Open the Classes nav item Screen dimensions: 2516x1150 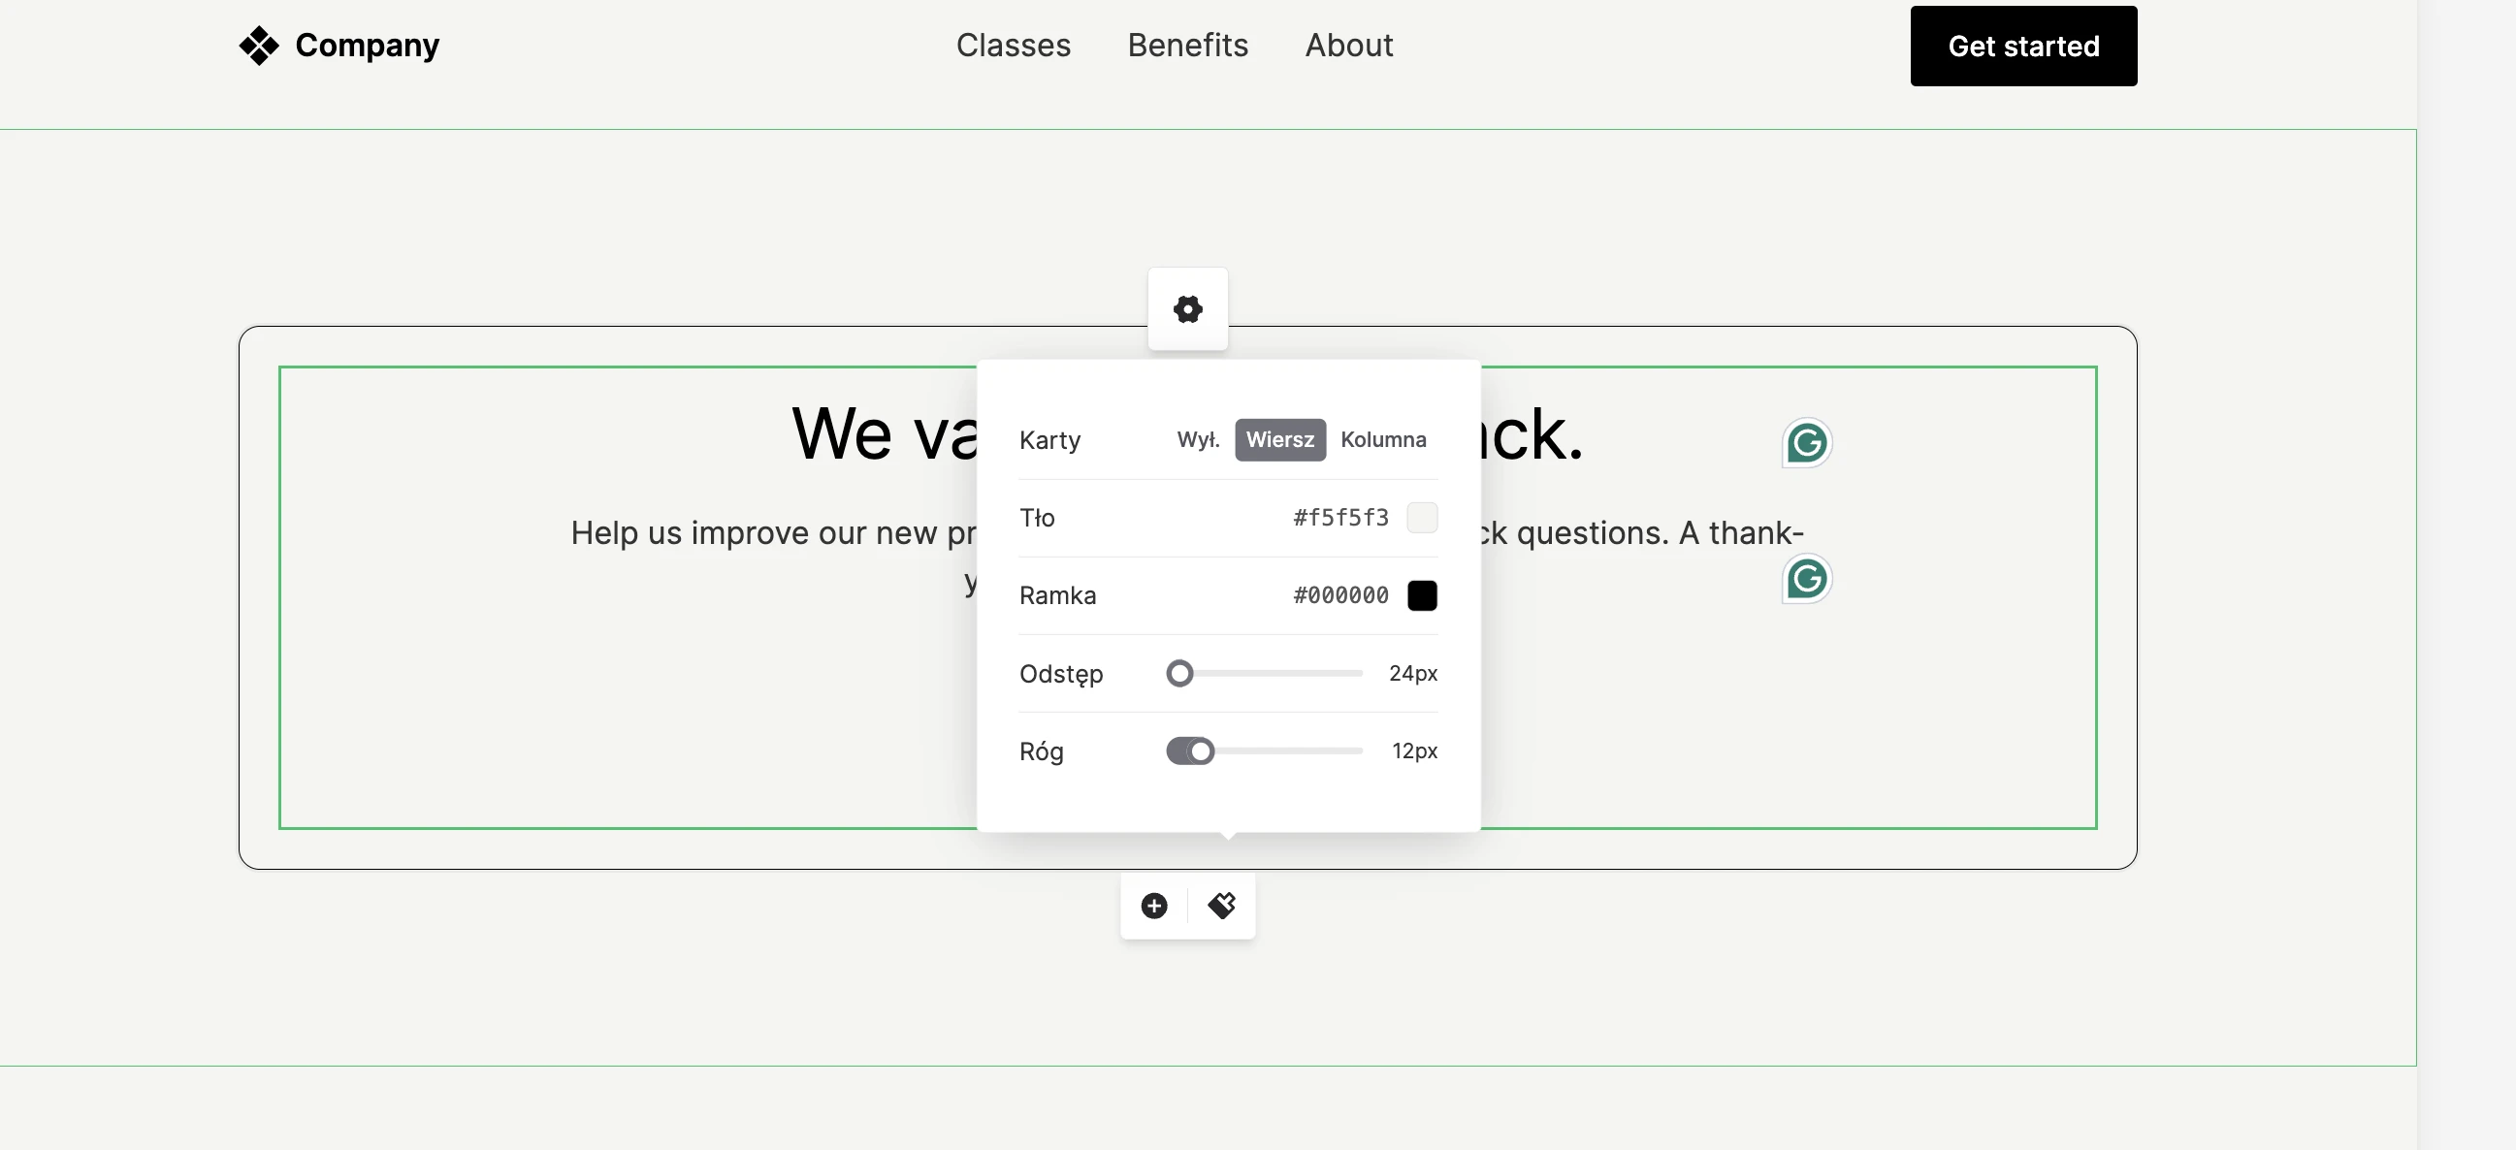(x=1013, y=46)
